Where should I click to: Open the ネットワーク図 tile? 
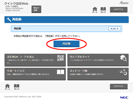click(x=98, y=74)
